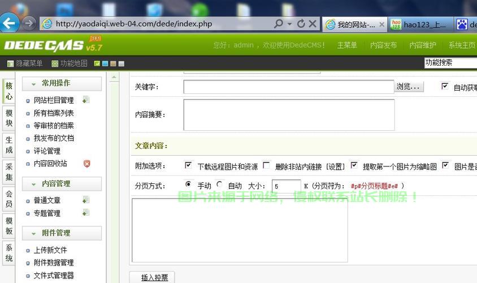
Task: Open the address bar dropdown arrow
Action: [x=289, y=24]
